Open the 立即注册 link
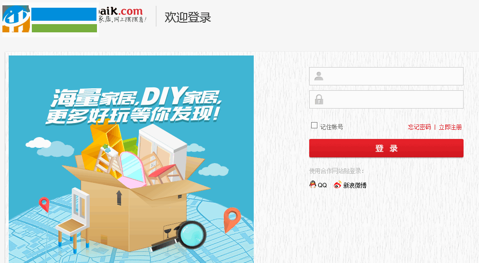 pyautogui.click(x=450, y=127)
